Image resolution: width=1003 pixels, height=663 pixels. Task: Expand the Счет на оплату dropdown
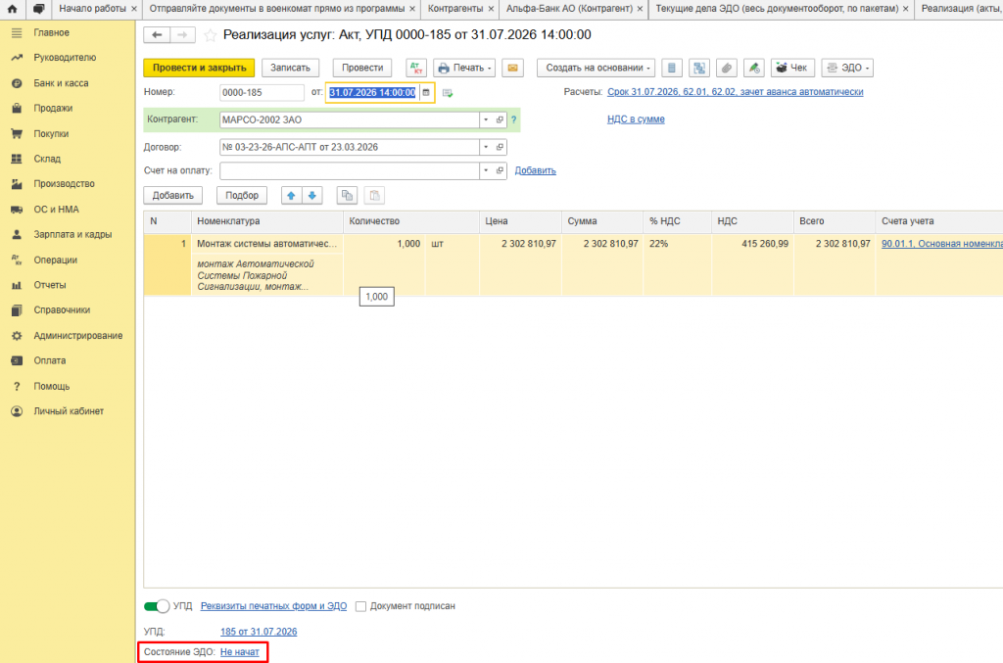[486, 170]
